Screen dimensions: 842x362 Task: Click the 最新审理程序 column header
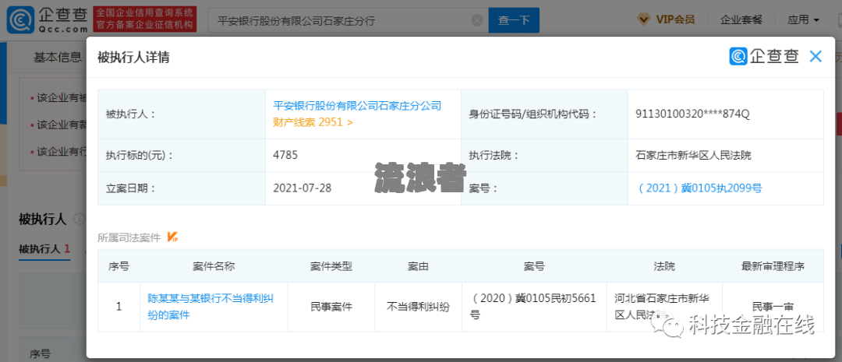pos(773,266)
